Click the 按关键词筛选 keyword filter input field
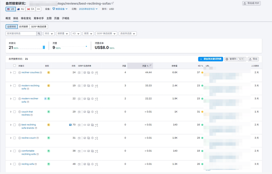Image resolution: width=272 pixels, height=174 pixels. tap(21, 34)
